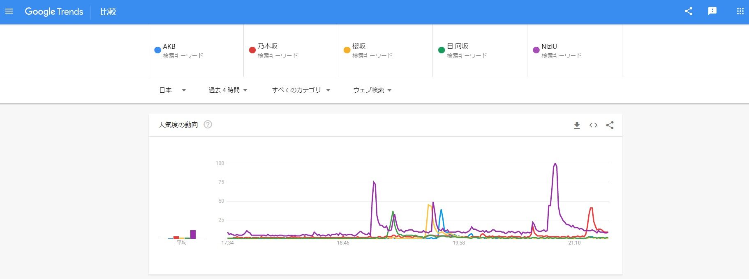Expand the すべてのカテゴリ dropdown
Image resolution: width=749 pixels, height=279 pixels.
(301, 90)
